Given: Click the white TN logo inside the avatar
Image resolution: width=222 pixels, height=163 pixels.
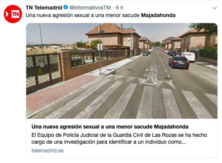Looking at the screenshot, I should (x=15, y=14).
